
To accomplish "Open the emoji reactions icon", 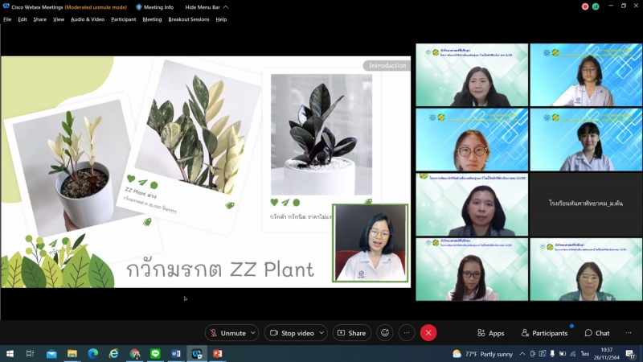I will coord(385,333).
